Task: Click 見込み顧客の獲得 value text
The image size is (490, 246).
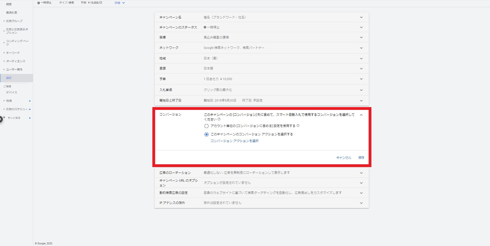Action: point(216,37)
